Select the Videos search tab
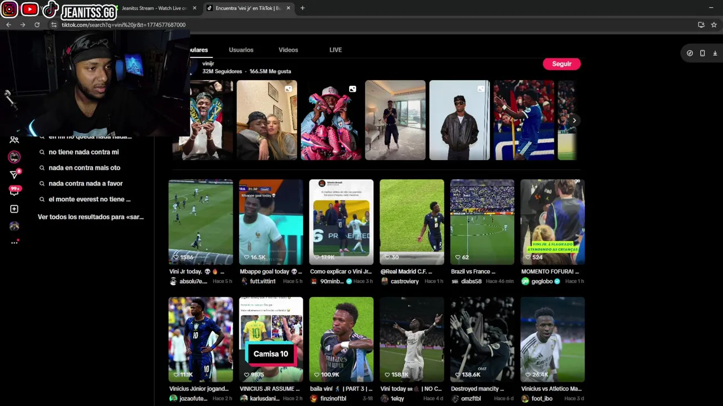Image resolution: width=723 pixels, height=406 pixels. point(288,50)
